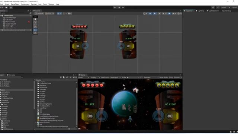Open the Console tab
The width and height of the screenshot is (238, 134).
[11, 75]
